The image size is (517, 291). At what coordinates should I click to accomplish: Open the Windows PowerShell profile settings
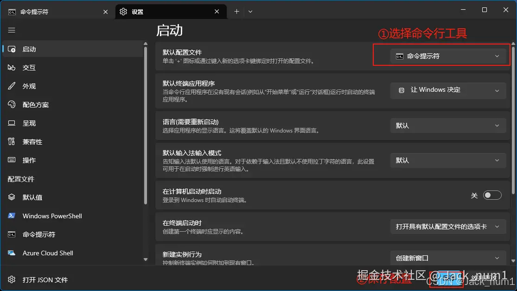point(52,215)
